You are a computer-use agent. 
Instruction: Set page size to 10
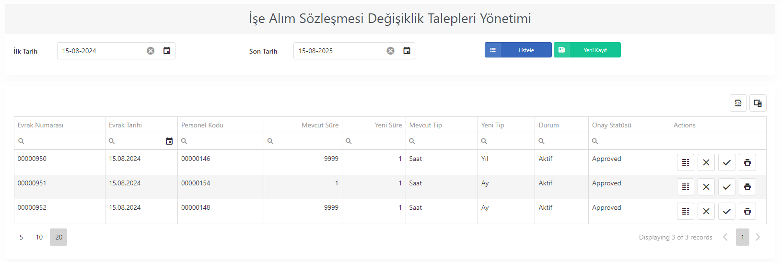pyautogui.click(x=39, y=237)
